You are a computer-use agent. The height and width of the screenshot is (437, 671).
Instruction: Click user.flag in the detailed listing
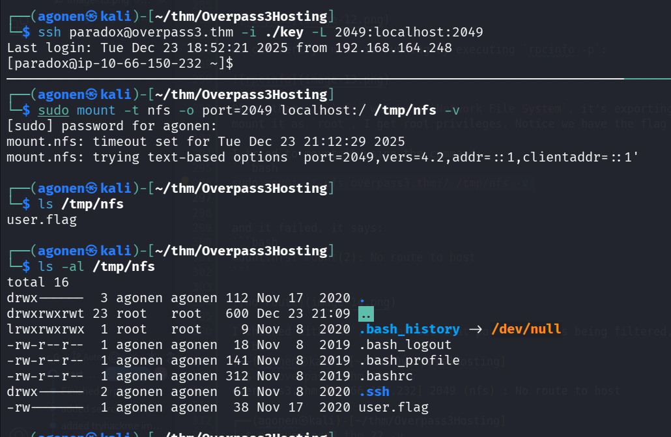(393, 407)
